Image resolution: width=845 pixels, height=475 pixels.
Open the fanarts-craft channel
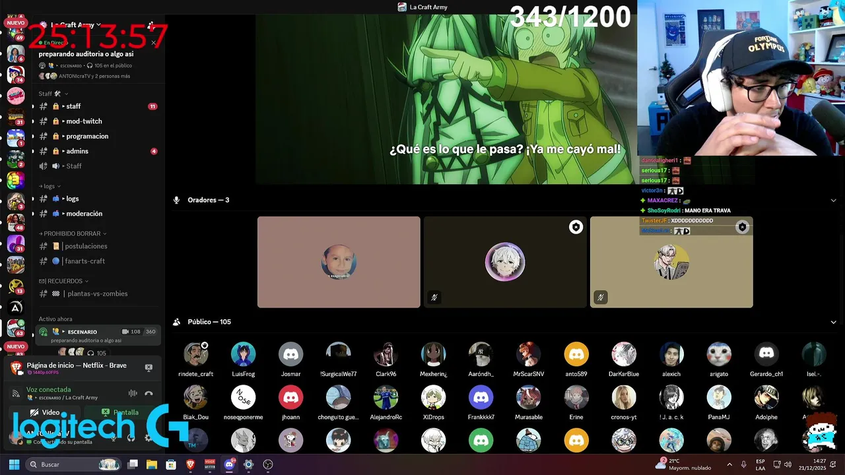[98, 261]
